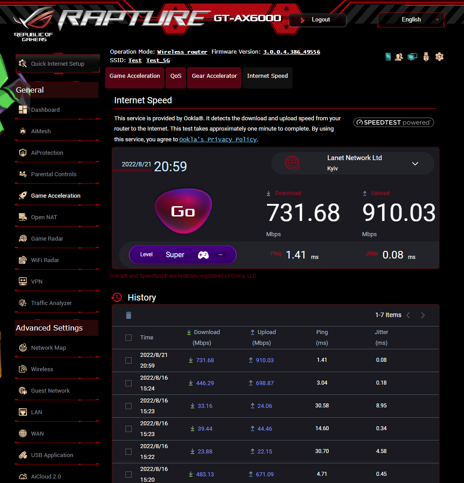This screenshot has width=464, height=483.
Task: Go to previous history page arrow
Action: point(408,315)
